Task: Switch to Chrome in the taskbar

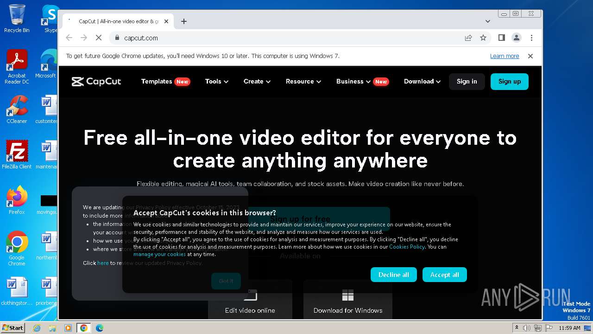Action: 84,328
